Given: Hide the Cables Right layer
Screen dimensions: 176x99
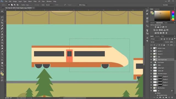Looking at the screenshot, I should [151, 68].
